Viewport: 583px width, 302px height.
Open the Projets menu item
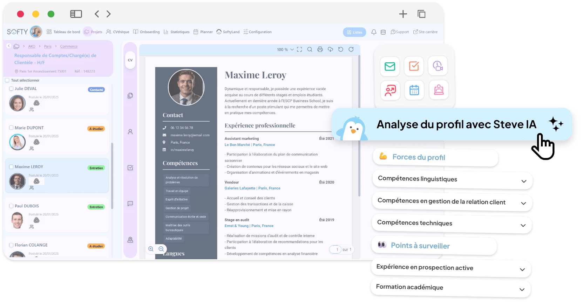tap(93, 32)
